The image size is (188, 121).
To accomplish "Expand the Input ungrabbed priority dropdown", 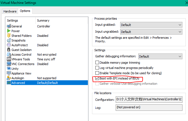I will point(151,32).
